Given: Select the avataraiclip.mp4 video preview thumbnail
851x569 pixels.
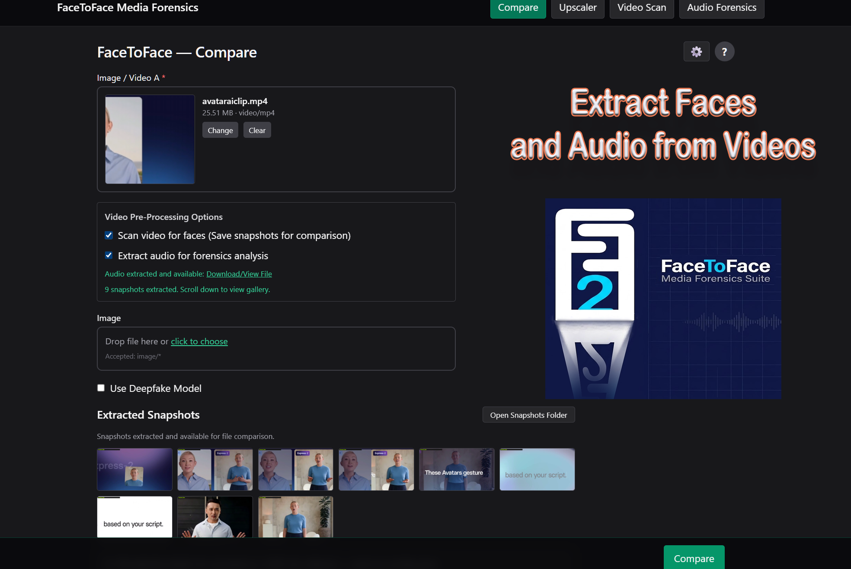Looking at the screenshot, I should (x=150, y=140).
